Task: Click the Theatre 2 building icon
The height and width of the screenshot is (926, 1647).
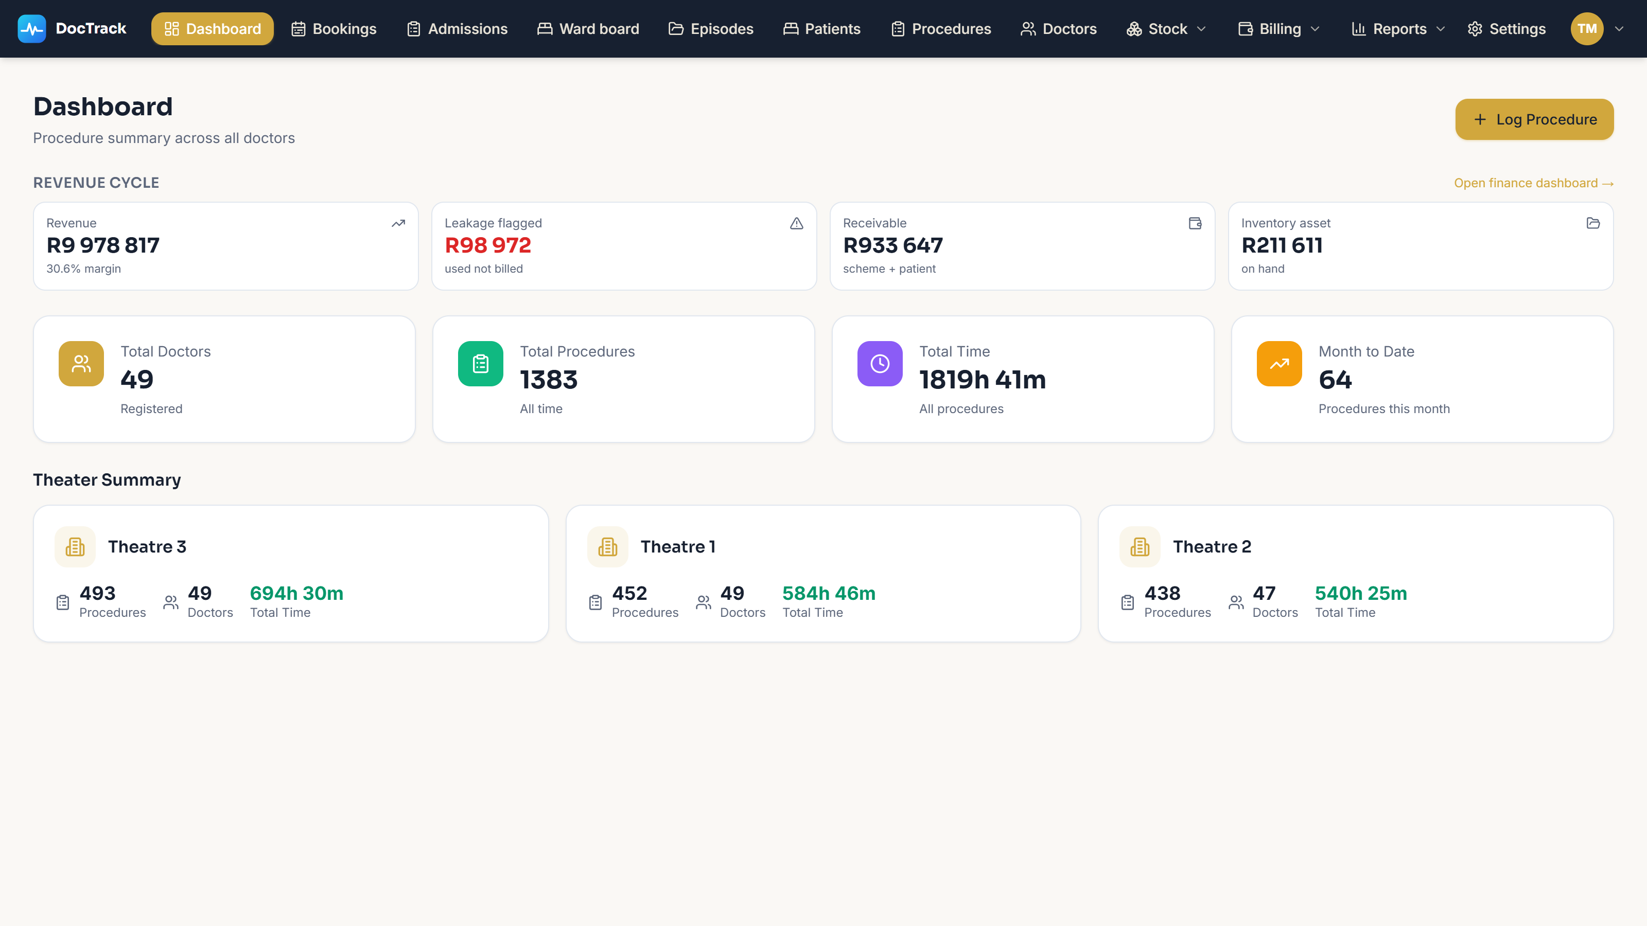Action: (x=1140, y=547)
